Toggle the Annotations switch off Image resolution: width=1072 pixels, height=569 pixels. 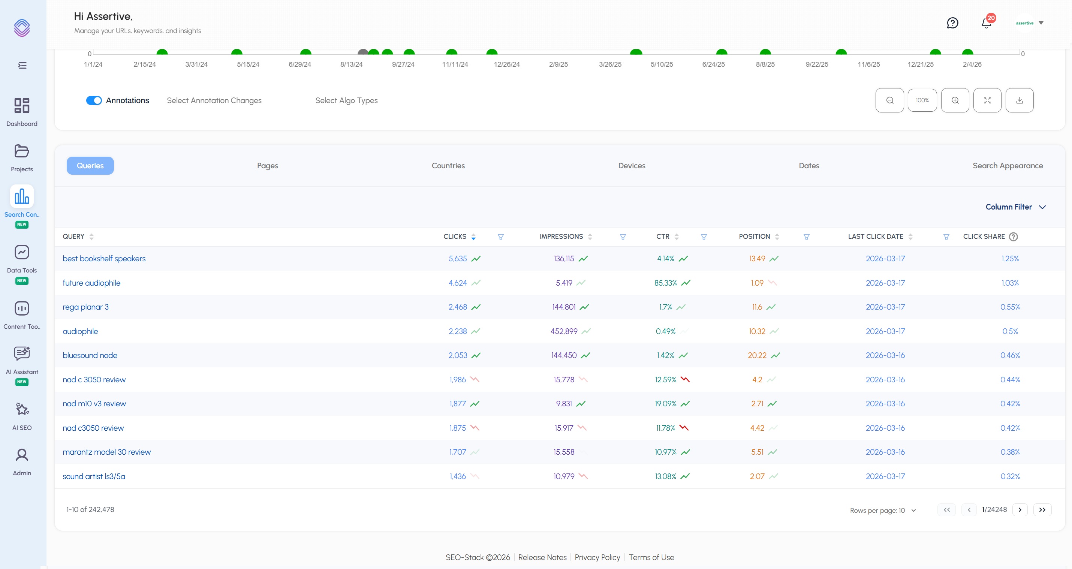94,100
